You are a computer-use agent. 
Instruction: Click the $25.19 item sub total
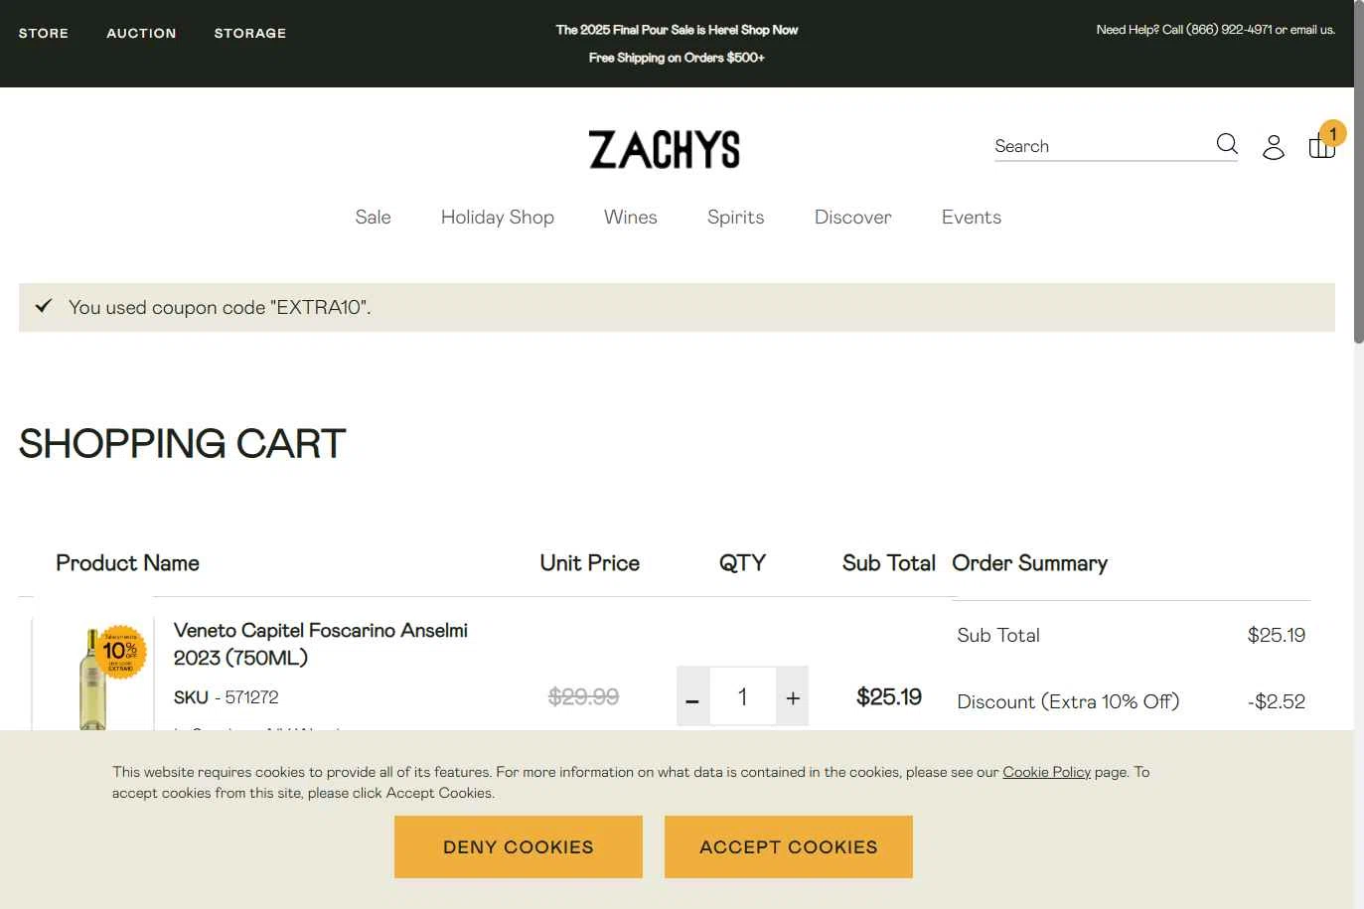[x=889, y=697]
